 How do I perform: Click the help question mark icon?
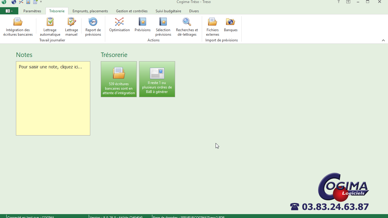click(x=339, y=2)
